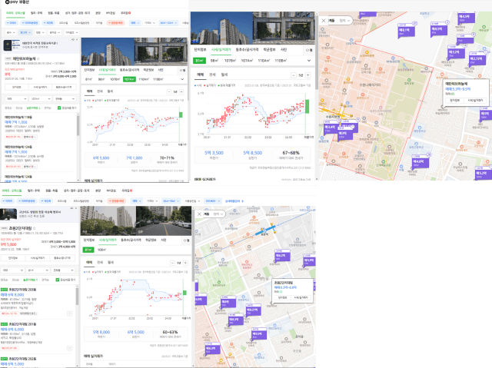Open the 사용승인일 dropdown filter
The width and height of the screenshot is (492, 368).
click(x=192, y=201)
